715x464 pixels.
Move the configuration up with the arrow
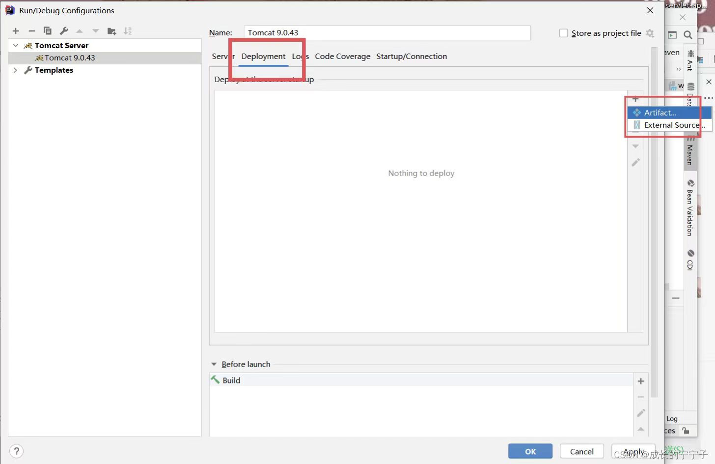[80, 31]
